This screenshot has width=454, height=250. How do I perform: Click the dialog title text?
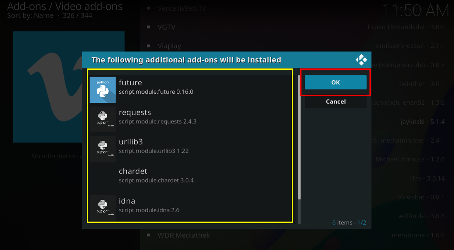click(186, 60)
